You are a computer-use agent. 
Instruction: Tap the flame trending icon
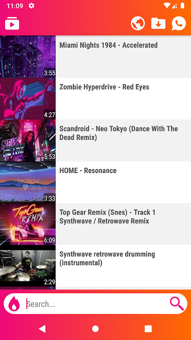click(x=14, y=304)
